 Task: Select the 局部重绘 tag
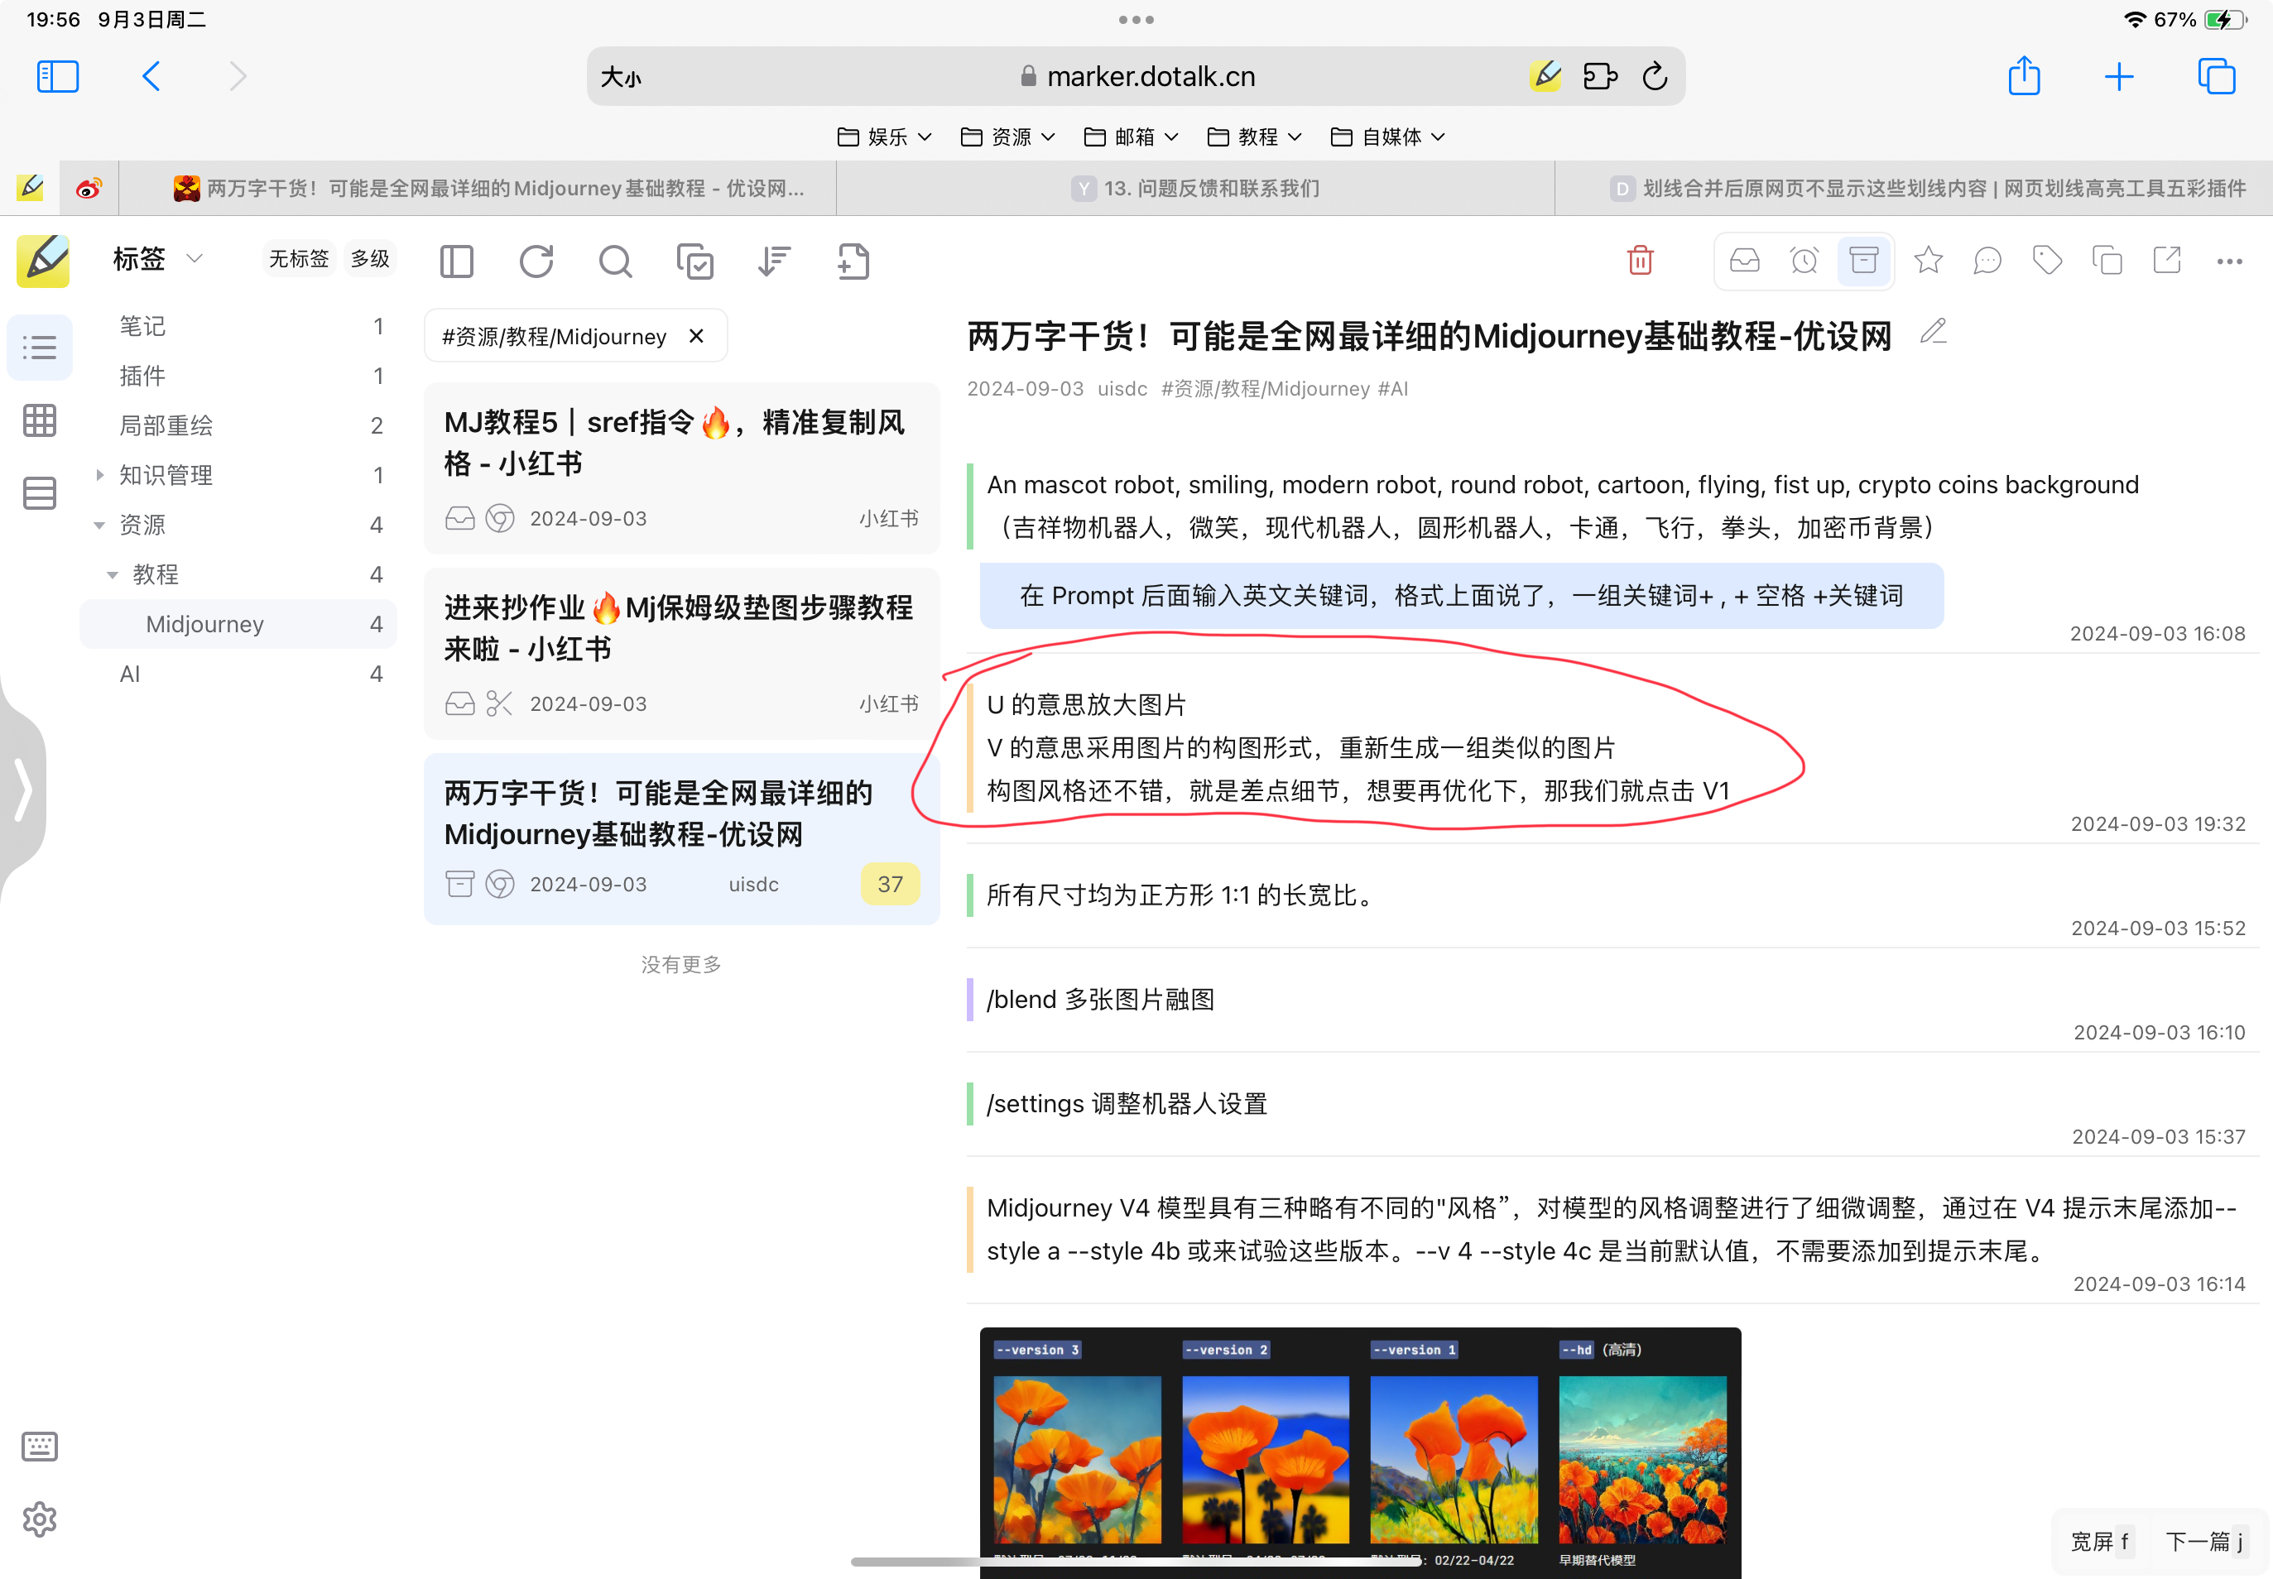point(239,425)
